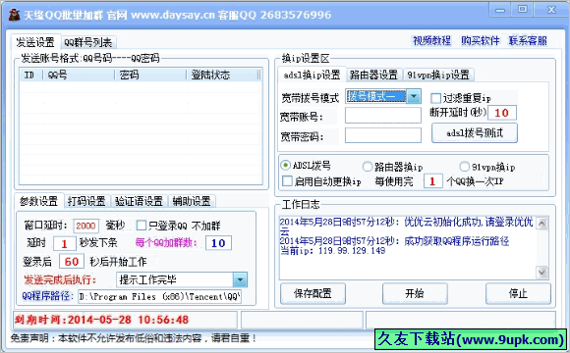Switch to 打码设置 tab
The image size is (570, 353).
click(86, 201)
